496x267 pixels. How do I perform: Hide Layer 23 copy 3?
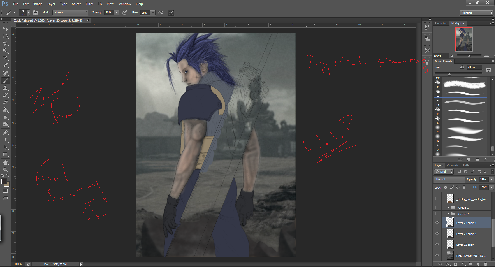pos(437,223)
